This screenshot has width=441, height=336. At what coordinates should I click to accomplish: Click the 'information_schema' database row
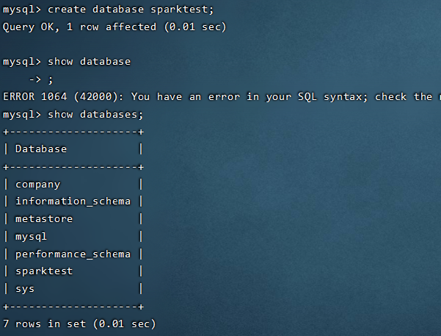coord(73,201)
